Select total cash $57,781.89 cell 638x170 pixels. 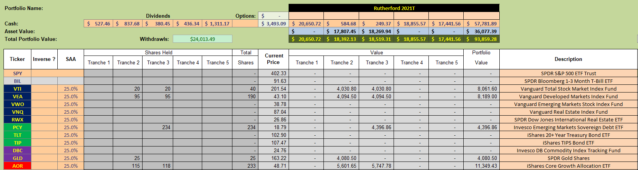[482, 24]
